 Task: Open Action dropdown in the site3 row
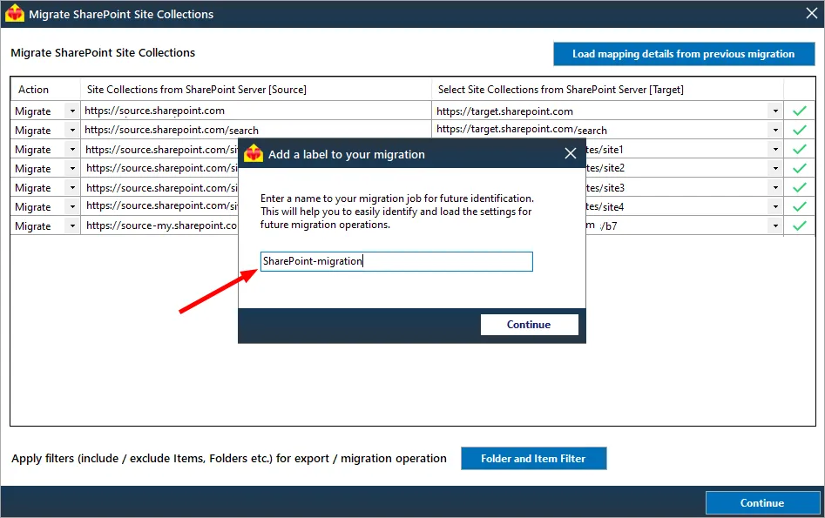[72, 187]
